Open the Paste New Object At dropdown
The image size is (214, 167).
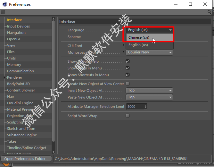pyautogui.click(x=150, y=97)
